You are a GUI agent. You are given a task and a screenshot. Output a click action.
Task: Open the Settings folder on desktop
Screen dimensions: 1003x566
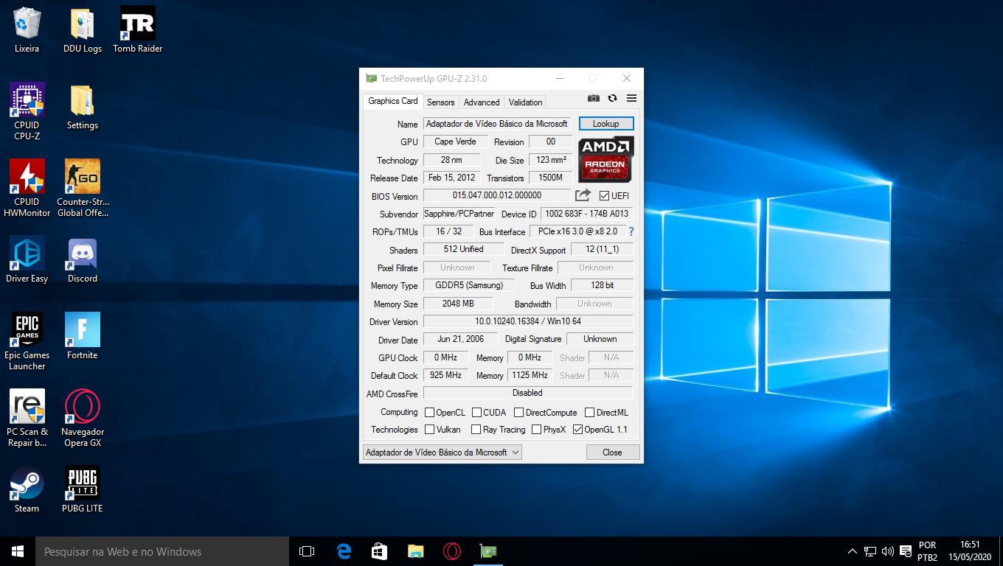point(83,107)
